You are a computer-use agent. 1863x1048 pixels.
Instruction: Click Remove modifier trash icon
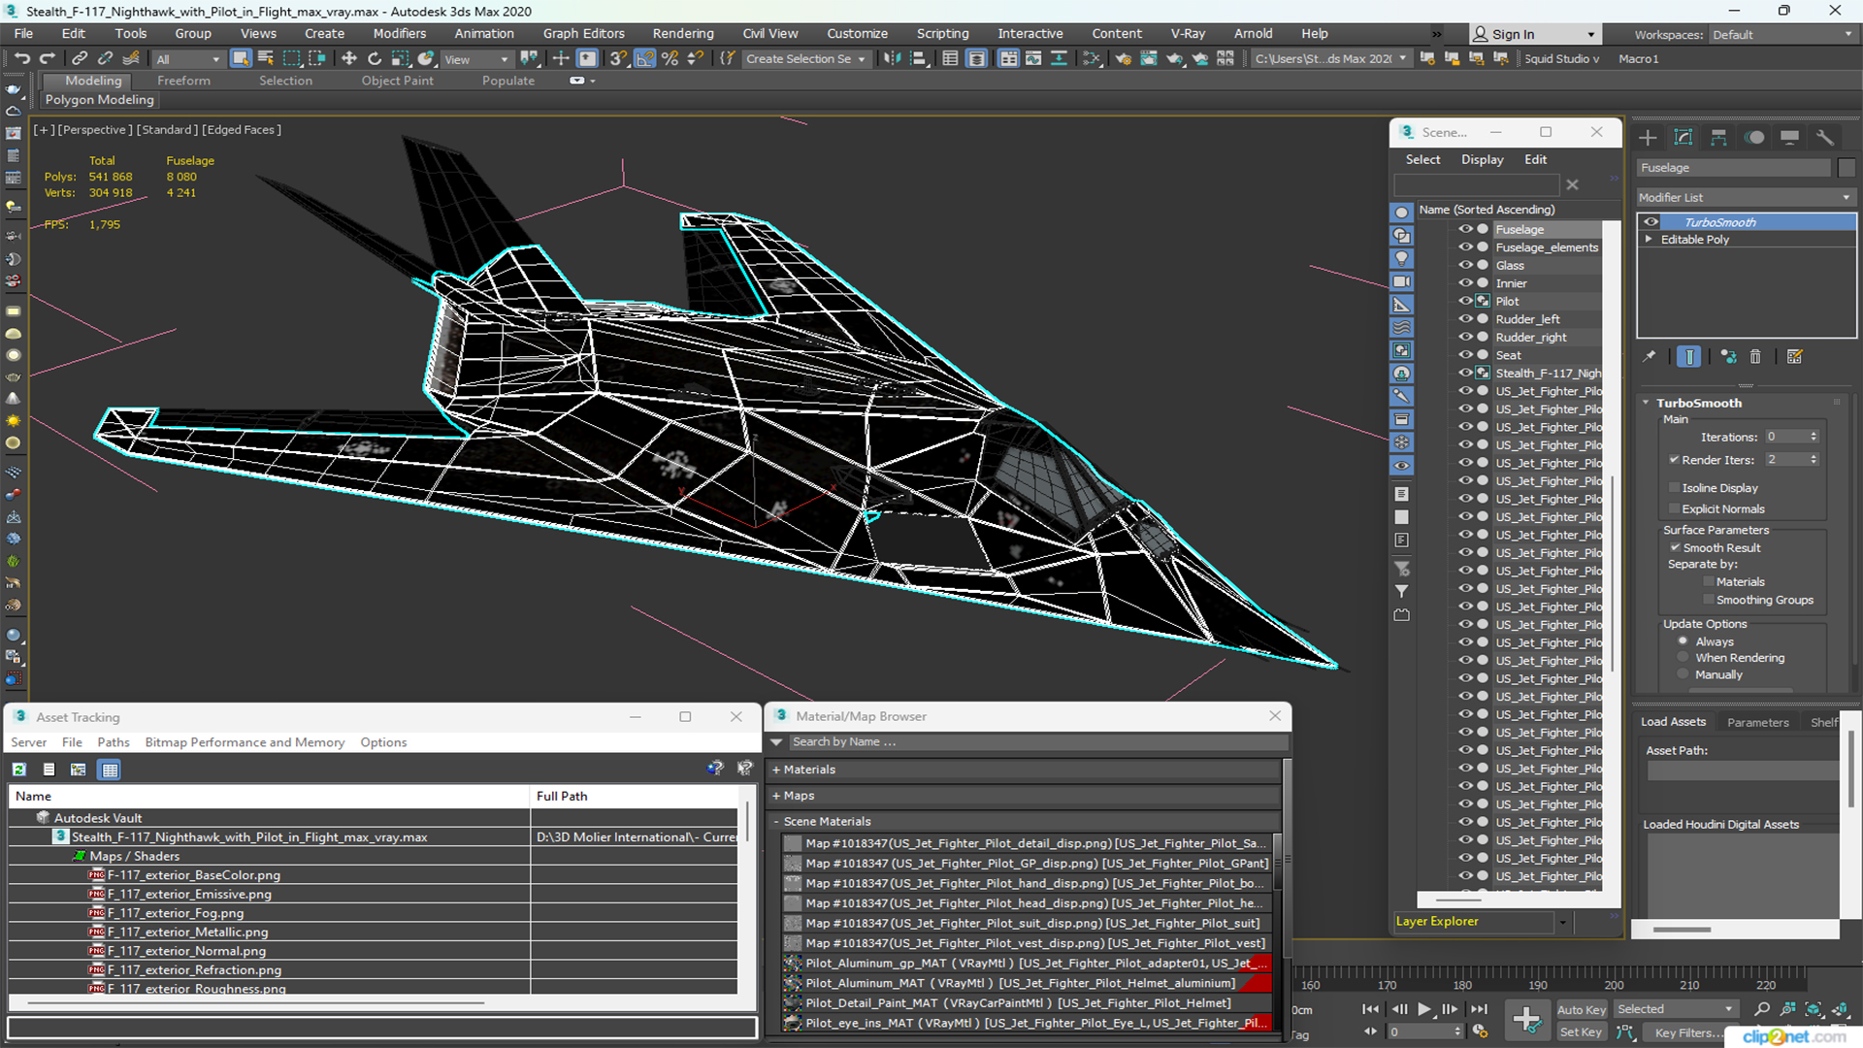(x=1755, y=357)
